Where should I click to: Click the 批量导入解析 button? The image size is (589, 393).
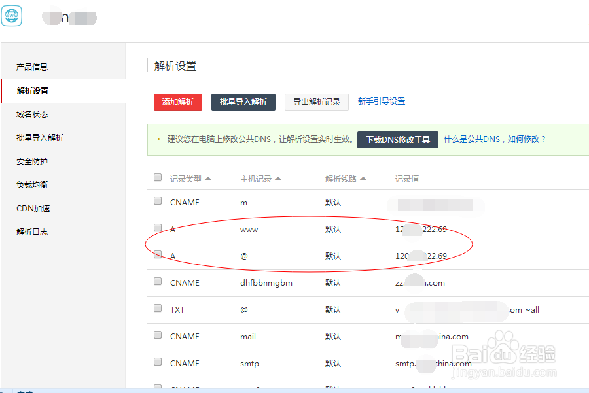[243, 101]
